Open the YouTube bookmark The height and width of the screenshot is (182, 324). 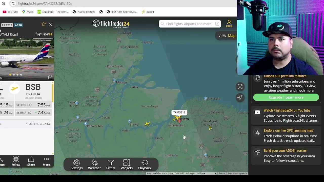(10, 12)
